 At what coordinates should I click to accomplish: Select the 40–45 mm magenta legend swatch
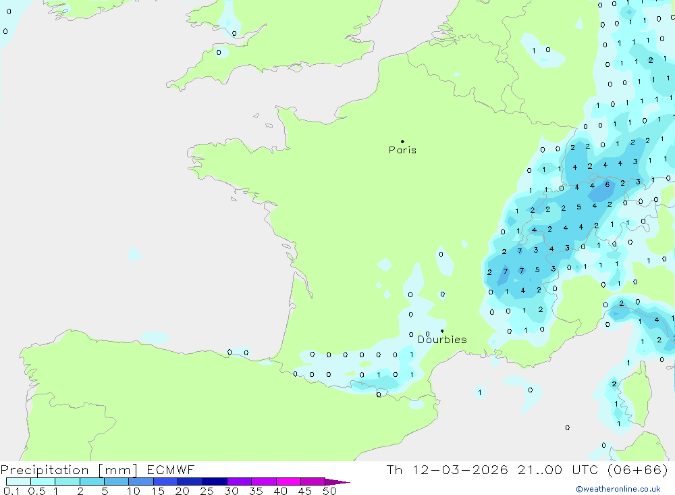coord(288,481)
